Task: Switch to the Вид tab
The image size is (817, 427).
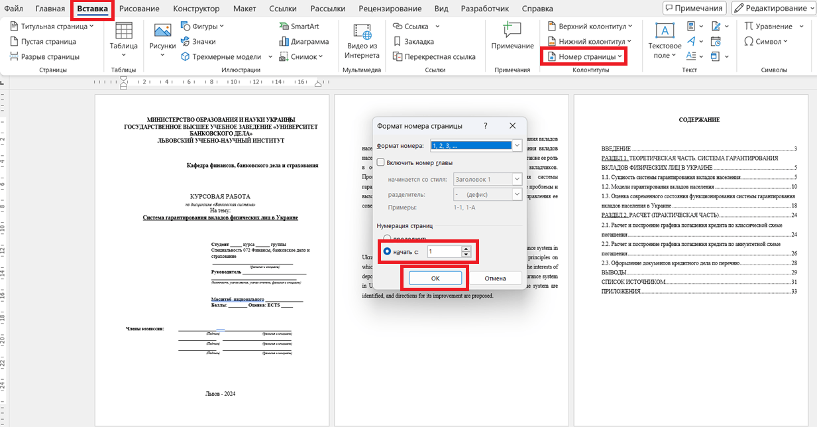Action: [x=441, y=9]
